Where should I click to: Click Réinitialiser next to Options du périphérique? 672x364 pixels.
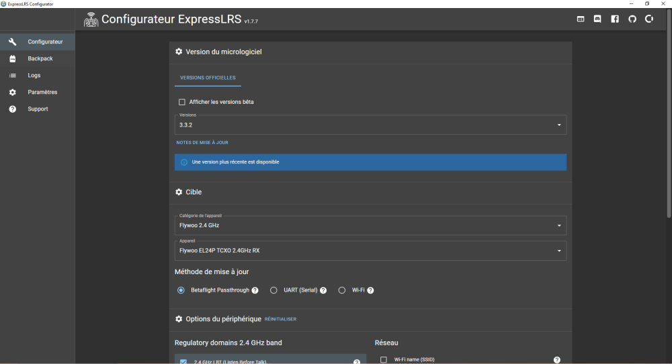(280, 319)
